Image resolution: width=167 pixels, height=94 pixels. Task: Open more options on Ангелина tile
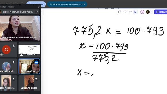coord(37,63)
